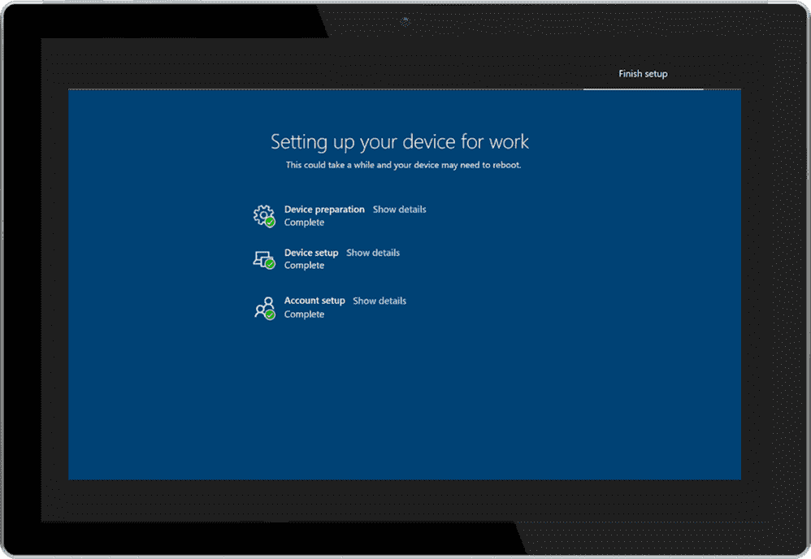Click the Setting up your device title
Image resolution: width=811 pixels, height=559 pixels.
pos(400,141)
